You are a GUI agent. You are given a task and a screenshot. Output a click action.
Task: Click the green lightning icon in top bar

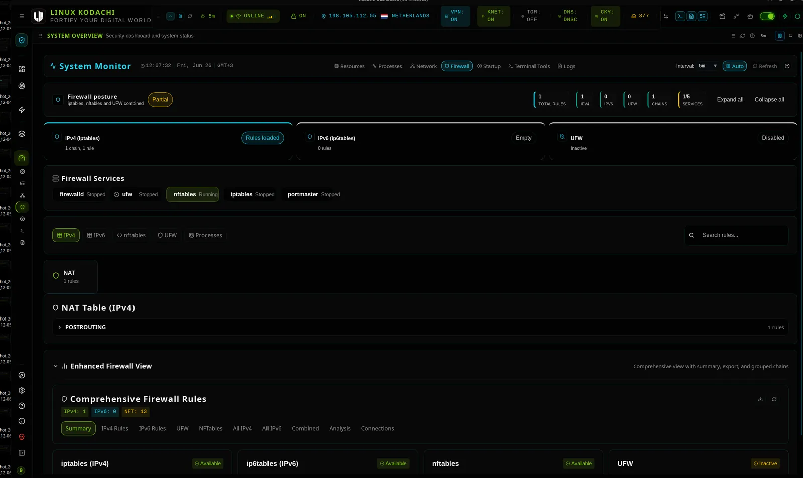785,16
